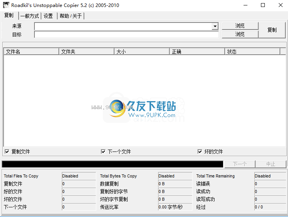288x217 pixels.
Task: Click the 传送比率 value 0.00 字节/秒
Action: [175, 207]
